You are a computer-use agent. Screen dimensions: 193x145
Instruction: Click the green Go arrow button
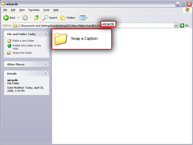coord(182,26)
